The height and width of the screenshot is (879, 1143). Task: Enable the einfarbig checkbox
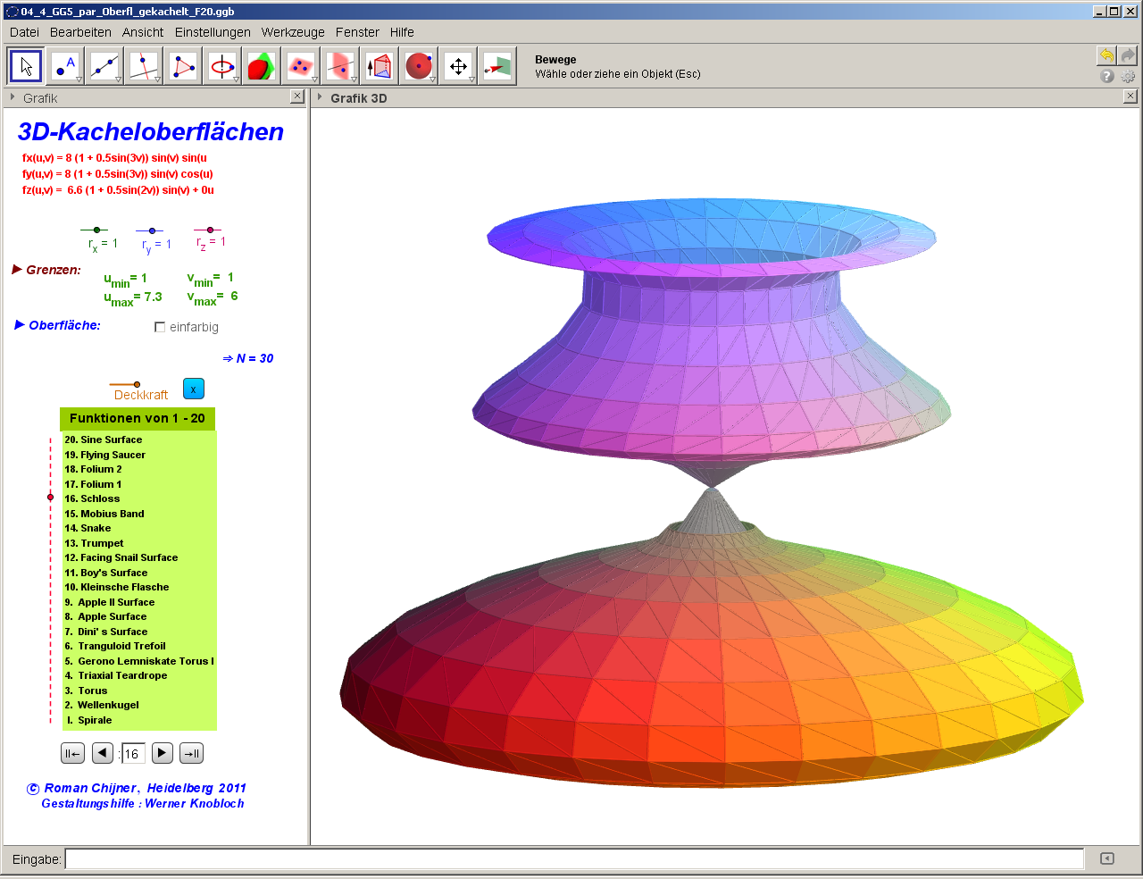click(x=160, y=327)
